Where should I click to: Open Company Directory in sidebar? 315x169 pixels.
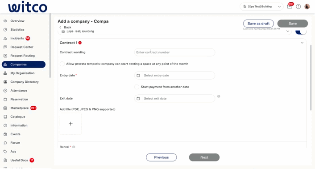[x=25, y=82]
